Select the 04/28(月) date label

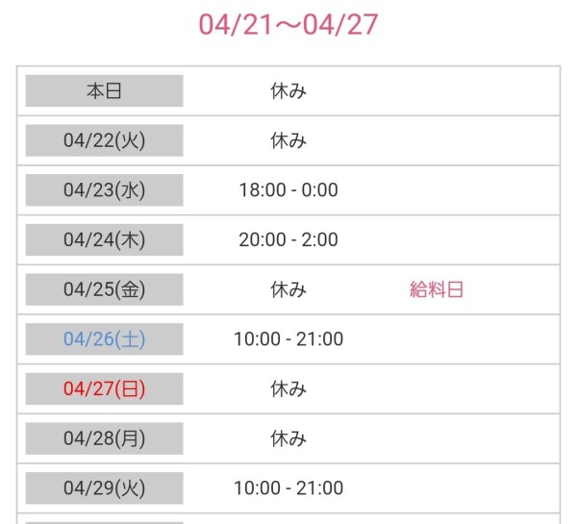coord(104,438)
